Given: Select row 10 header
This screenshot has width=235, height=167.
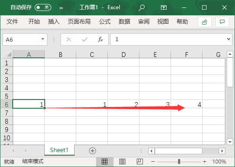Looking at the screenshot, I should [x=7, y=137].
